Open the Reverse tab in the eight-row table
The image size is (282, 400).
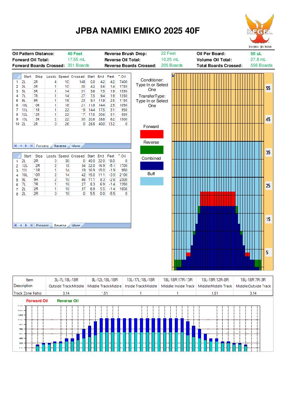point(60,225)
